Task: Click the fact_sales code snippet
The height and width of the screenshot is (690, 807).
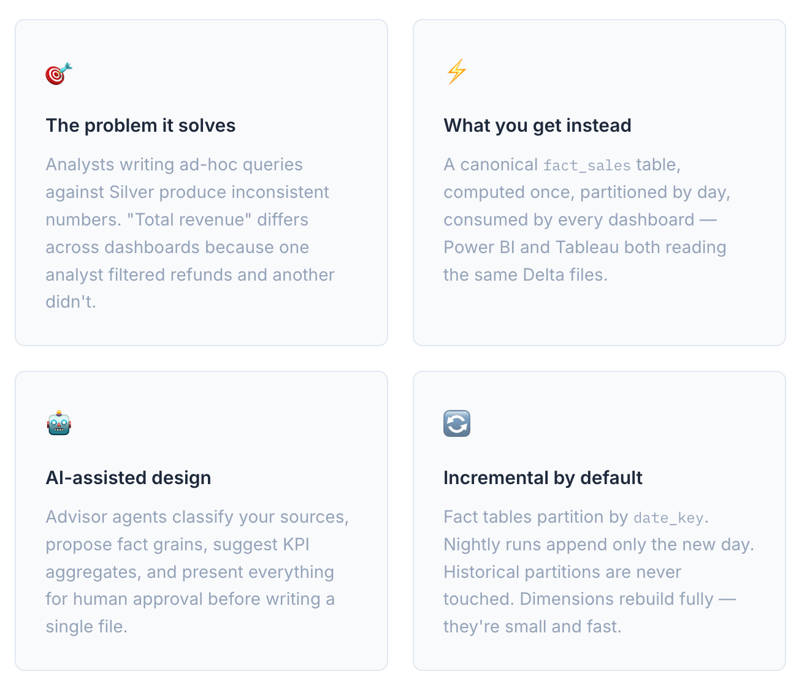Action: (x=587, y=165)
